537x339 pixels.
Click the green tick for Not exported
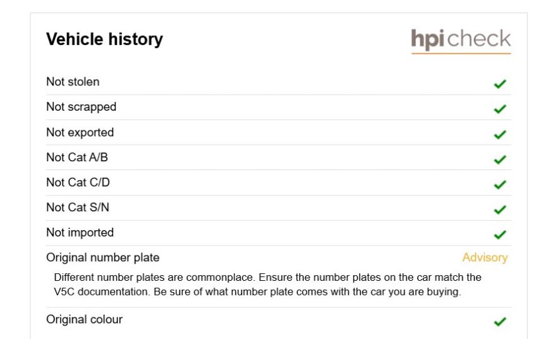500,134
